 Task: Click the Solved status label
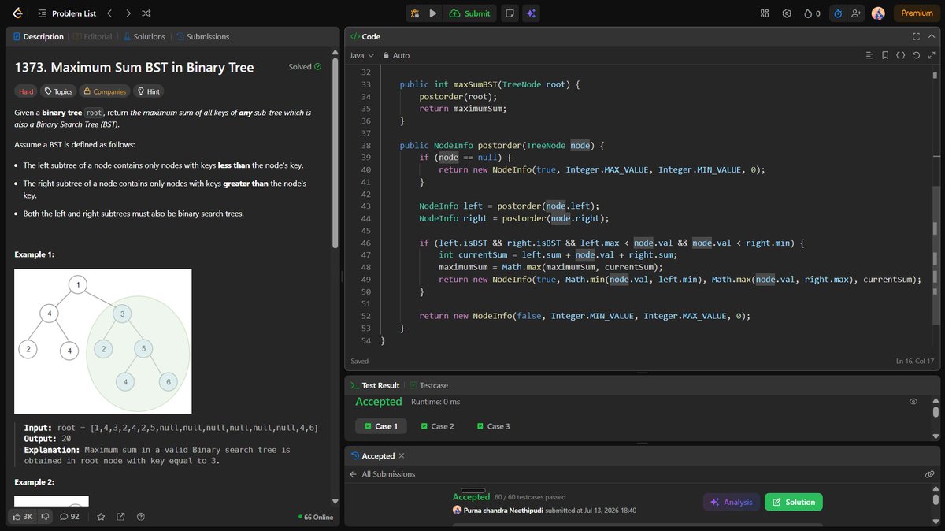pyautogui.click(x=305, y=67)
